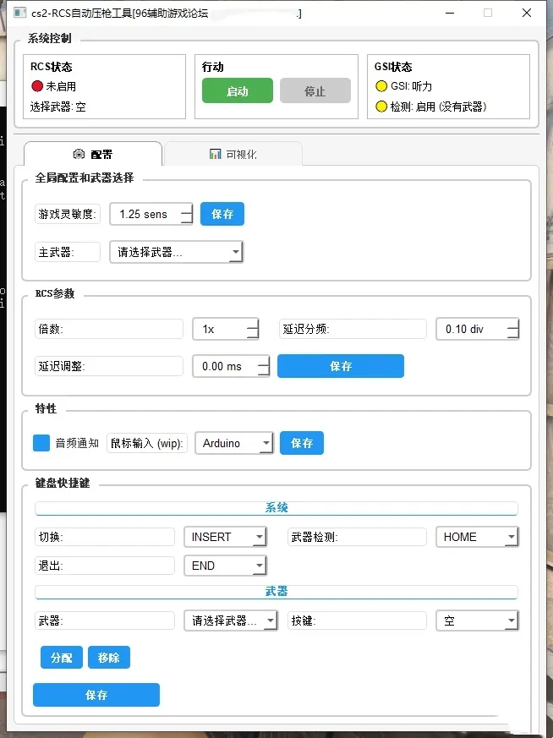Click the 移除 remove button

109,657
